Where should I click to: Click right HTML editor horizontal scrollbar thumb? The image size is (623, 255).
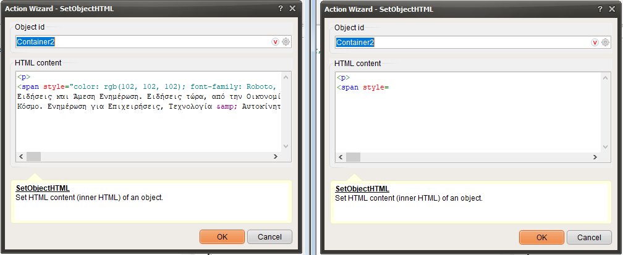[x=353, y=157]
